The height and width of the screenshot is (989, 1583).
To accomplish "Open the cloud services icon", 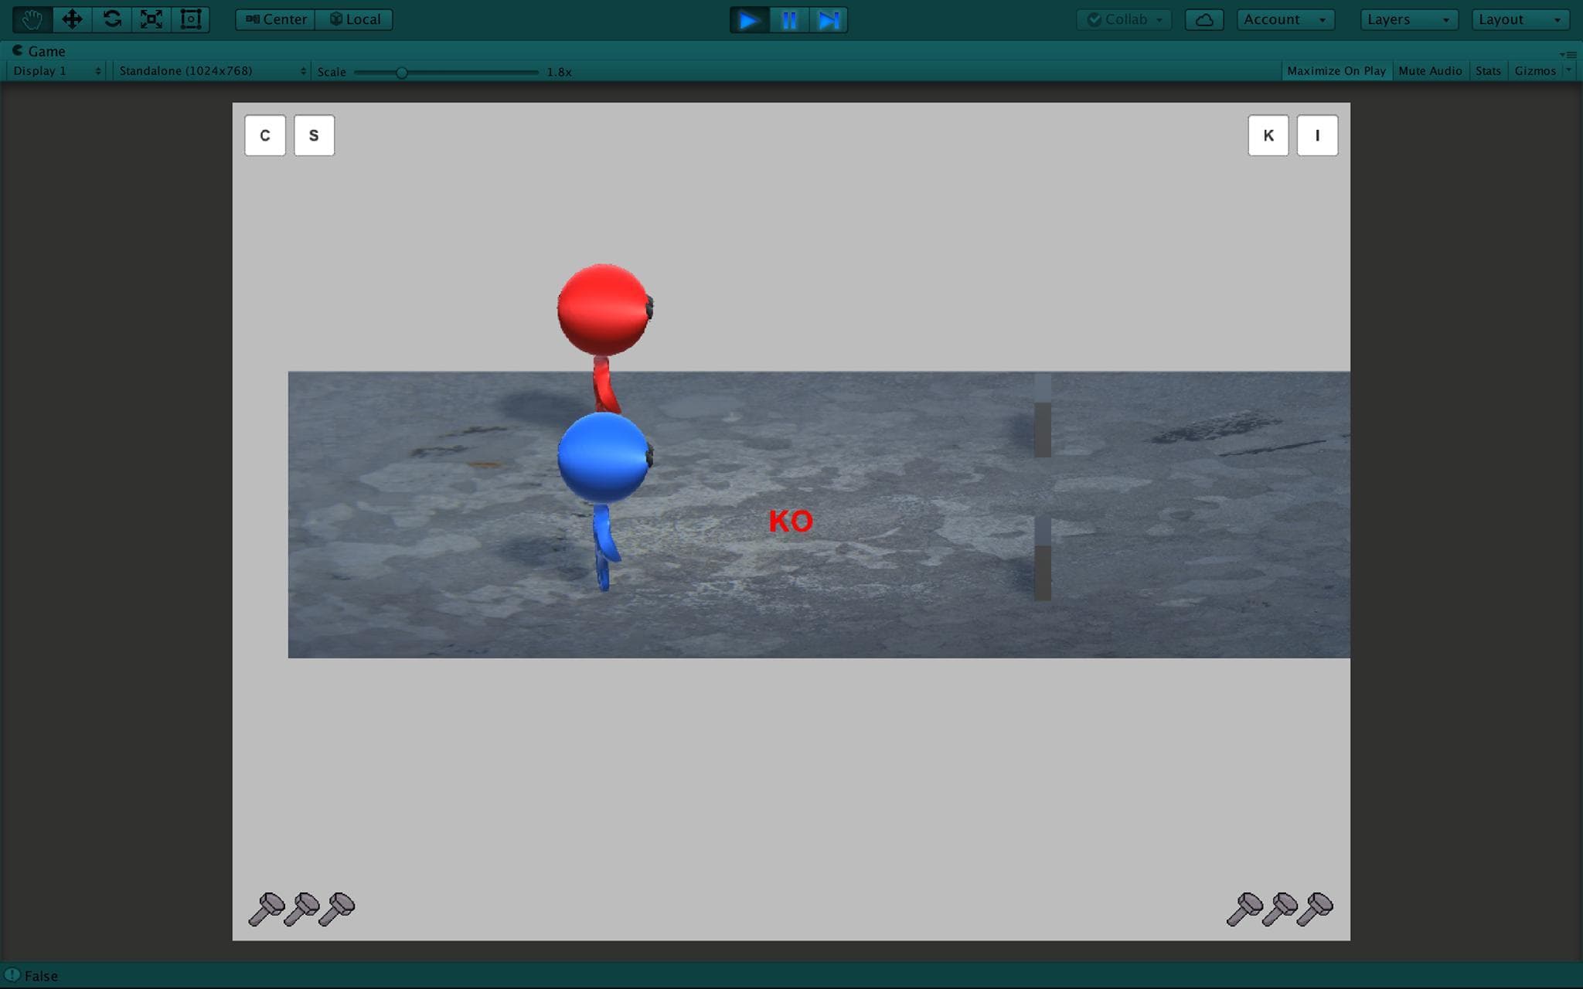I will click(1204, 20).
